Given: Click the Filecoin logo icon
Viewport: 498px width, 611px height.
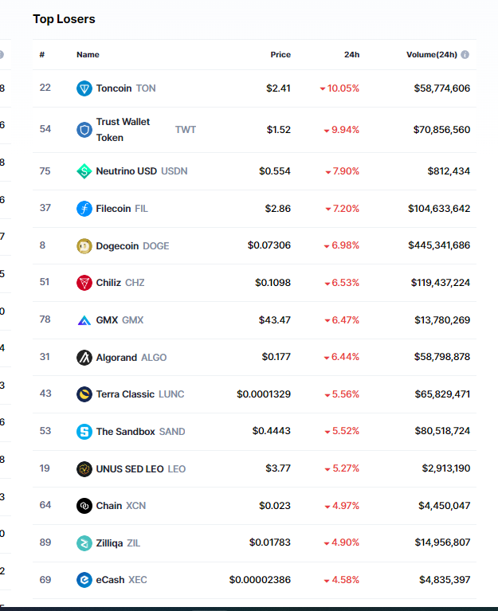Looking at the screenshot, I should click(x=84, y=209).
